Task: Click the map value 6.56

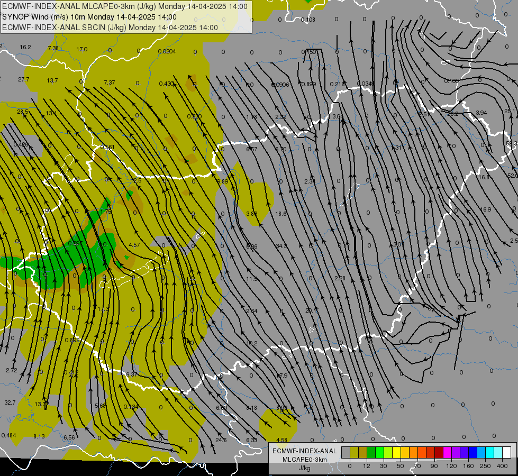Action: pyautogui.click(x=69, y=437)
